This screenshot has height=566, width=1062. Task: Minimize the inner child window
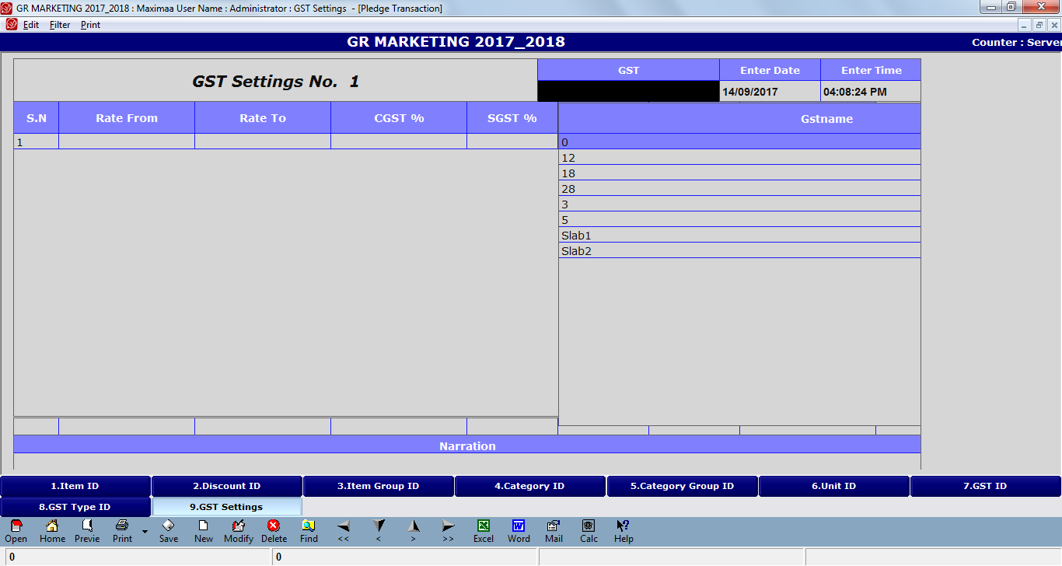click(x=1025, y=25)
